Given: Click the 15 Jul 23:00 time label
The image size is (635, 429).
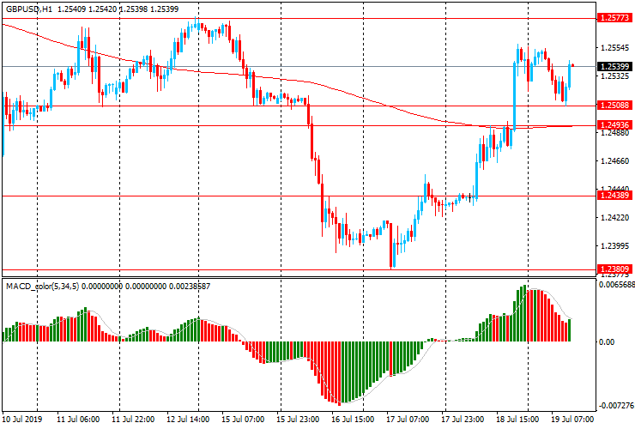Looking at the screenshot, I should tap(298, 419).
